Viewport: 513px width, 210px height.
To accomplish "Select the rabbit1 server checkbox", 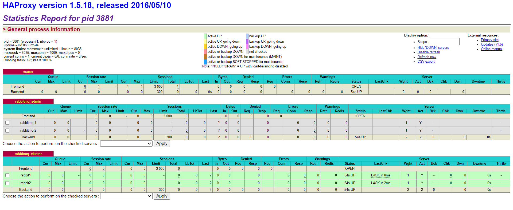I will 7,175.
